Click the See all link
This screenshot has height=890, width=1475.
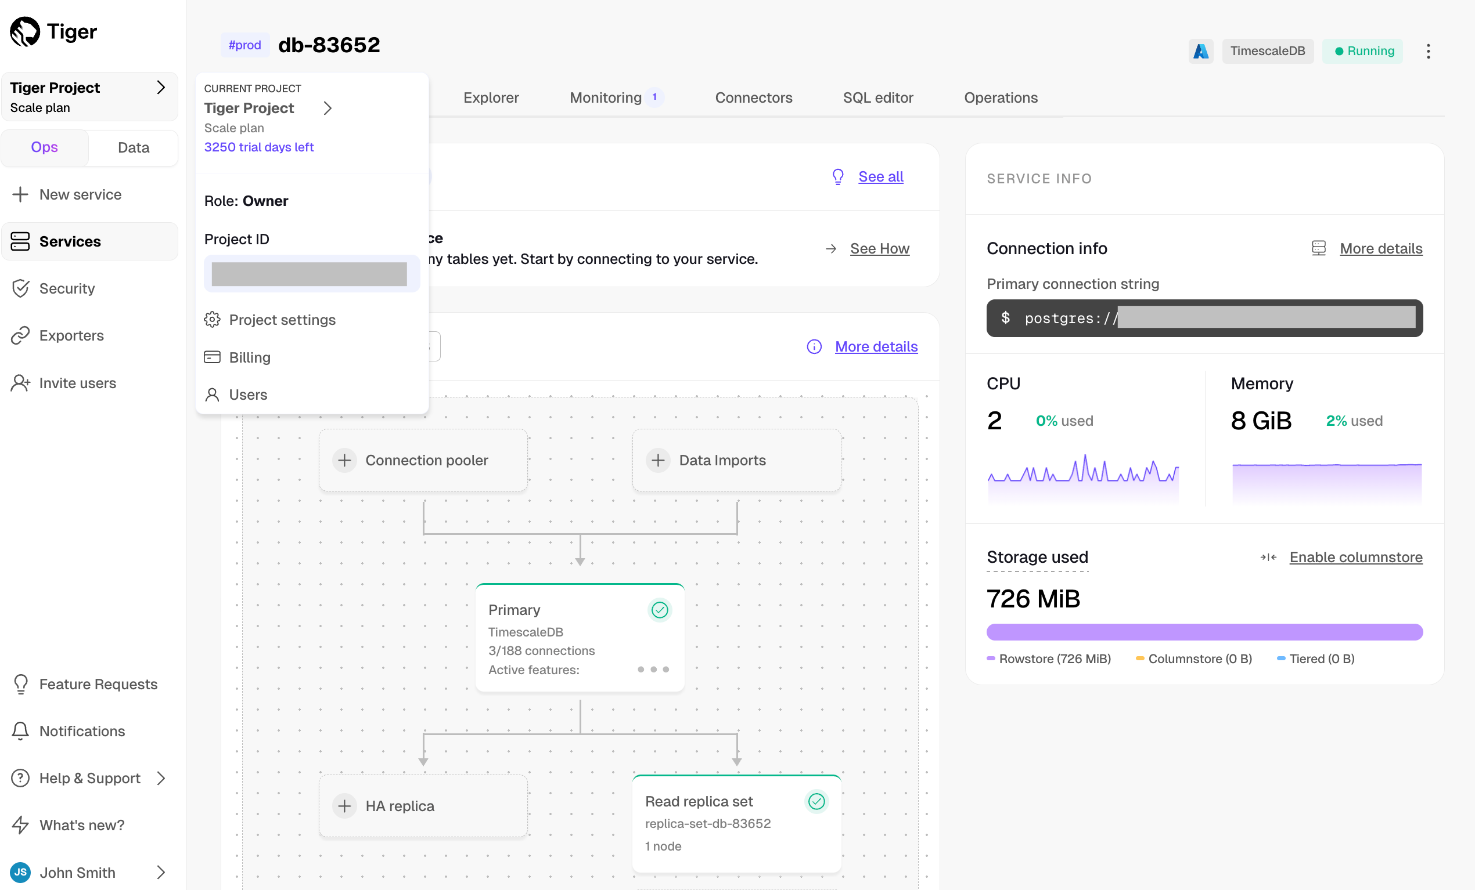tap(880, 176)
